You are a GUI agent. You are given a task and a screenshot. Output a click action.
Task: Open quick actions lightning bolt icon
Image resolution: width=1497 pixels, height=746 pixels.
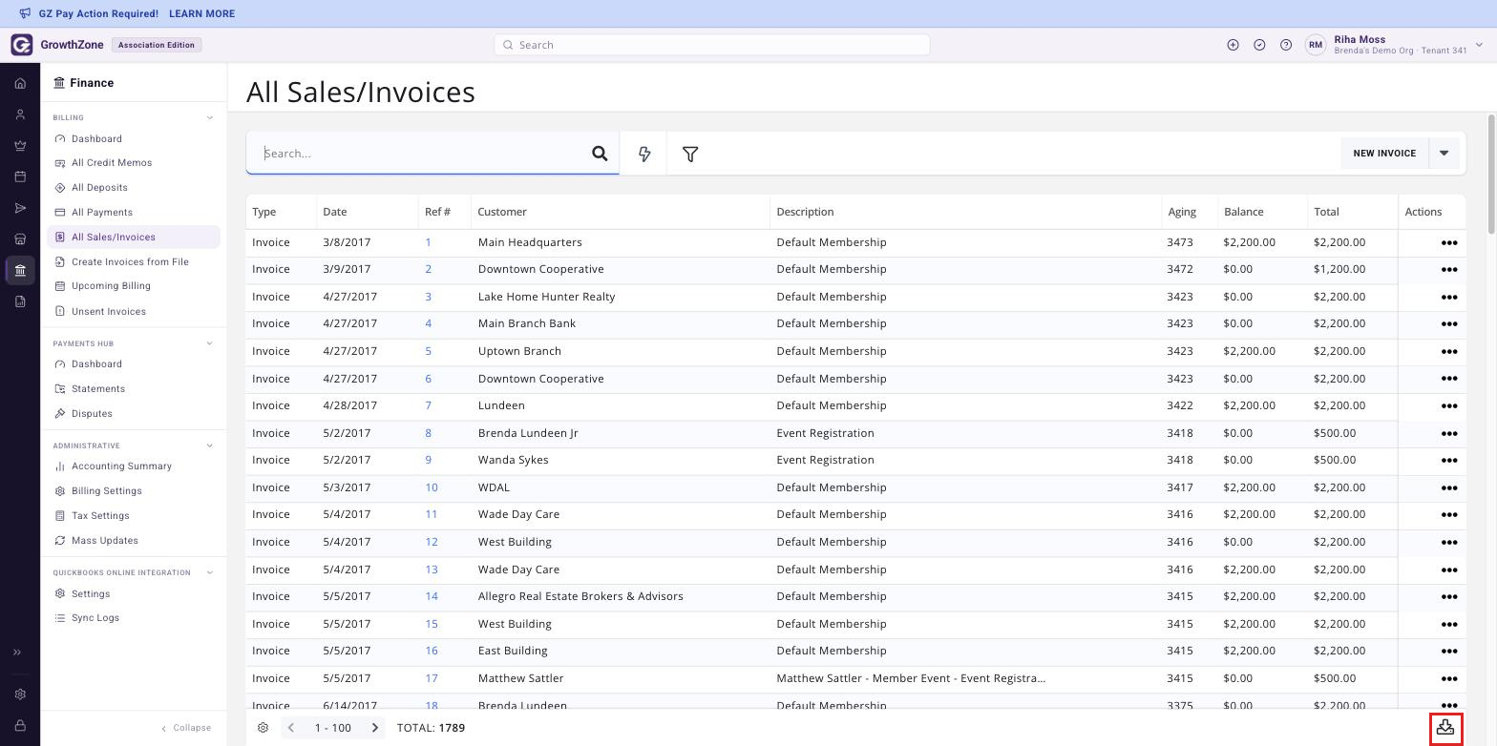(644, 154)
